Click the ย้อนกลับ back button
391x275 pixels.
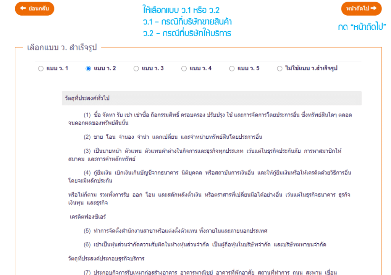pyautogui.click(x=34, y=9)
